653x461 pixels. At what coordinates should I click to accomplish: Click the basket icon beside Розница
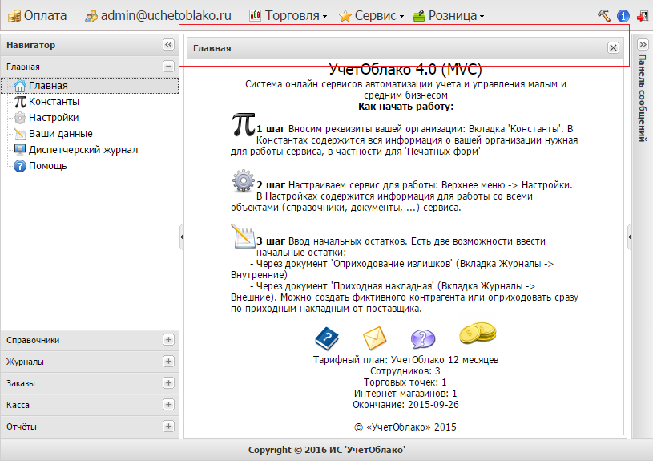coord(419,16)
